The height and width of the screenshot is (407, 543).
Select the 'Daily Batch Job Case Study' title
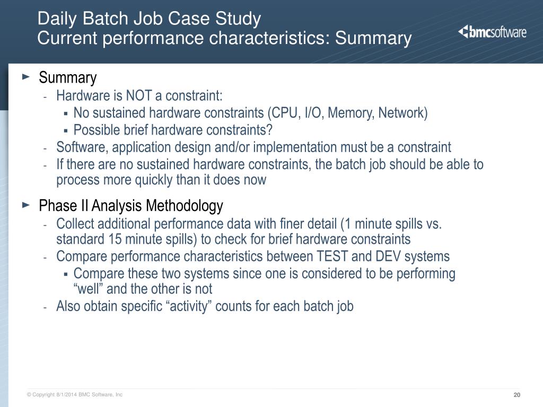pyautogui.click(x=149, y=19)
